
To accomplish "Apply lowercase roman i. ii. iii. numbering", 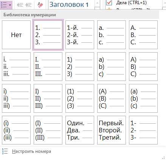I will click(16, 67).
